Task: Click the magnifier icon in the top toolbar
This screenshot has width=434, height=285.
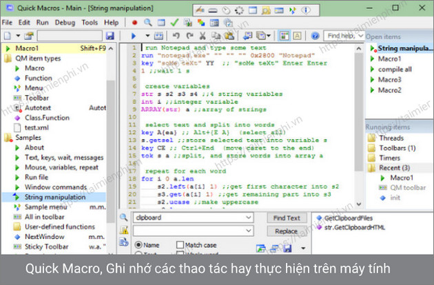Action: (148, 23)
